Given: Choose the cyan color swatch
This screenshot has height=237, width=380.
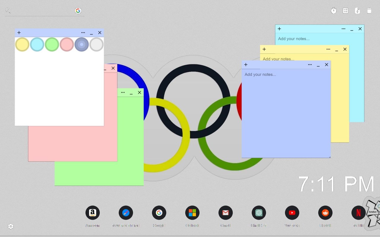Looking at the screenshot, I should [x=37, y=44].
